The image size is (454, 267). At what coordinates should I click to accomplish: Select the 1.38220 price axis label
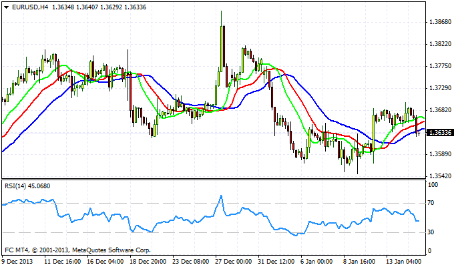pyautogui.click(x=441, y=44)
